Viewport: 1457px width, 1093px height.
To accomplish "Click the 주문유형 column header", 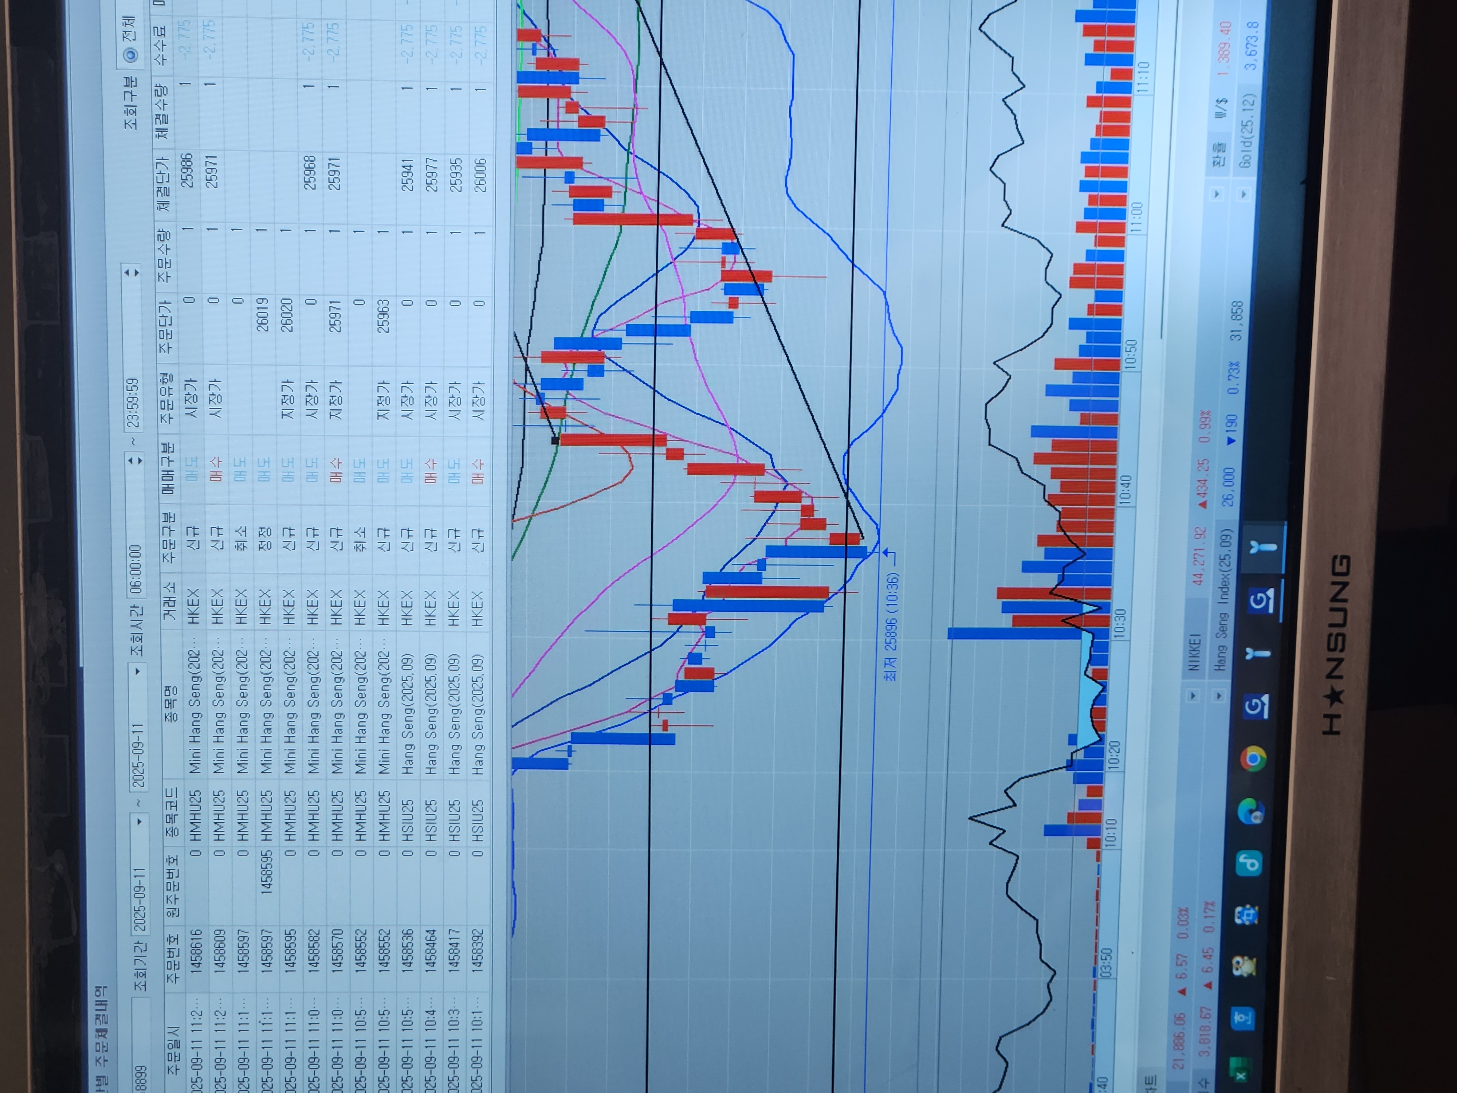I will [x=167, y=399].
